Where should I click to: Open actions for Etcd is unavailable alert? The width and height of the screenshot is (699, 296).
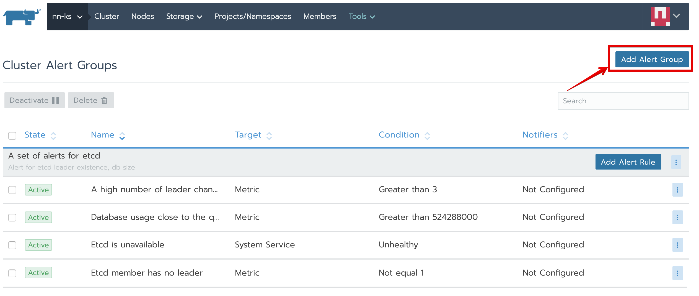tap(677, 245)
